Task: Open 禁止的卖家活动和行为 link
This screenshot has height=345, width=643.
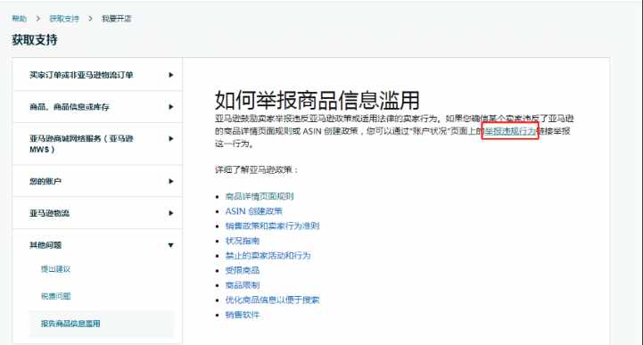Action: click(268, 256)
